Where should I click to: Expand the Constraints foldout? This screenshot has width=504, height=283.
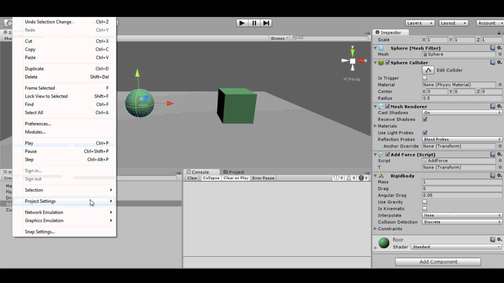[x=375, y=229]
